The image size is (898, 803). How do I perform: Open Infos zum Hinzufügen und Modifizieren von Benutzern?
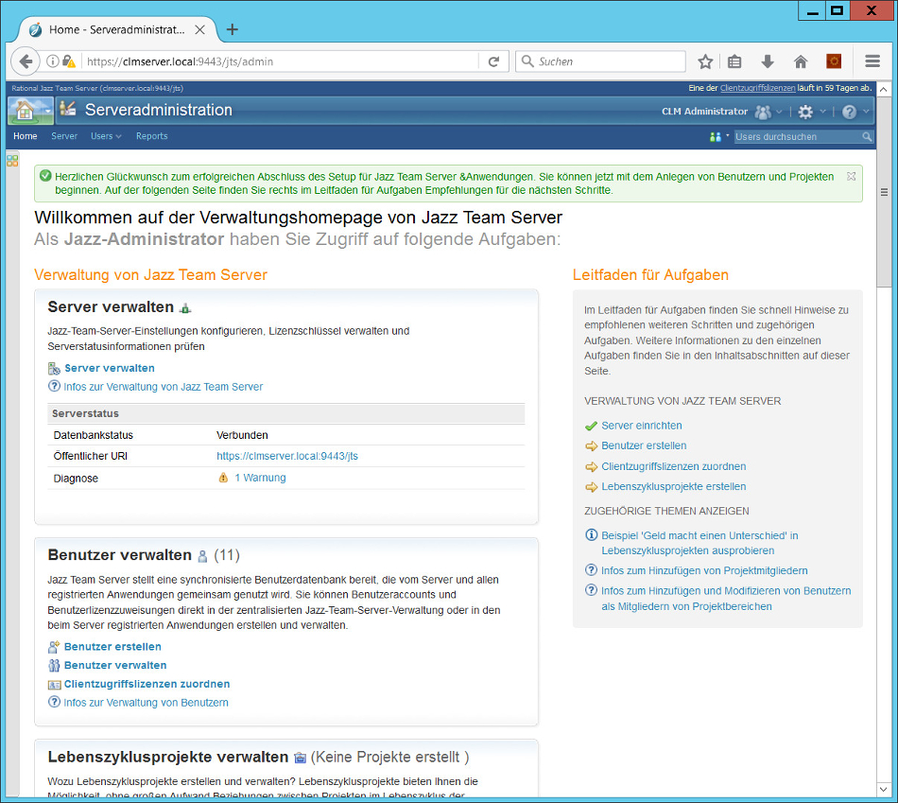[726, 599]
